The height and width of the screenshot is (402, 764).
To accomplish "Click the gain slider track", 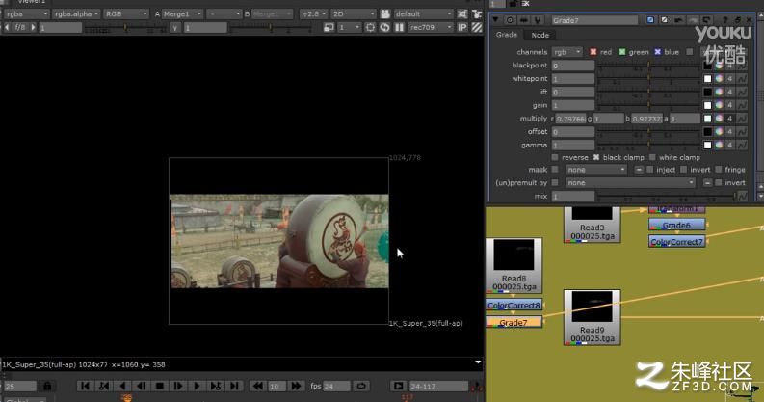I will coord(648,105).
